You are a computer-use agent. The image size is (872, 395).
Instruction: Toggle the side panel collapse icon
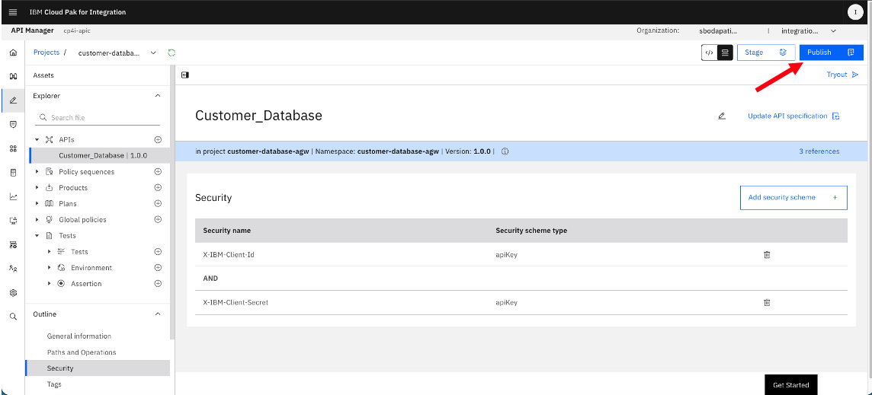pos(185,75)
